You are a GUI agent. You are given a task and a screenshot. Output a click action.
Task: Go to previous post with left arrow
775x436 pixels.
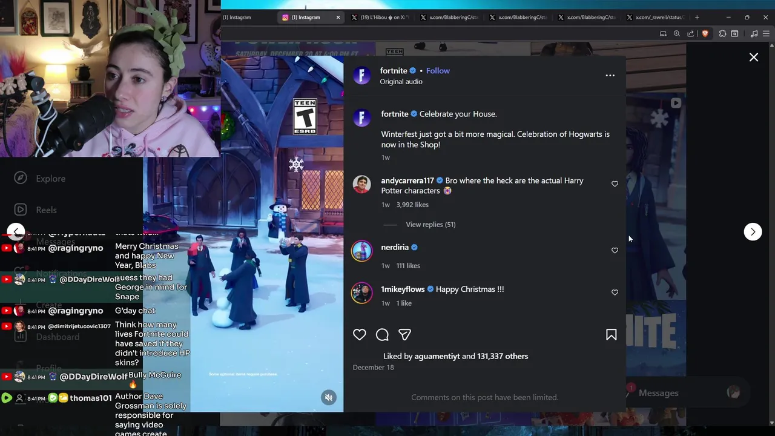click(16, 232)
